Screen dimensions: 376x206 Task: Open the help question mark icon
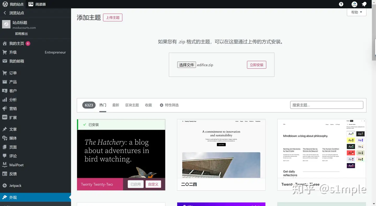tap(341, 4)
